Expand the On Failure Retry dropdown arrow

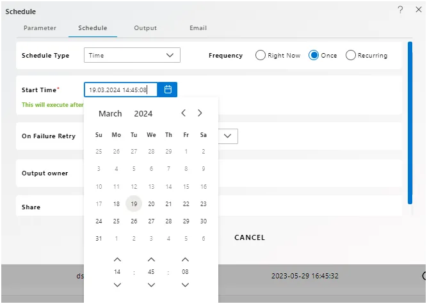point(228,136)
